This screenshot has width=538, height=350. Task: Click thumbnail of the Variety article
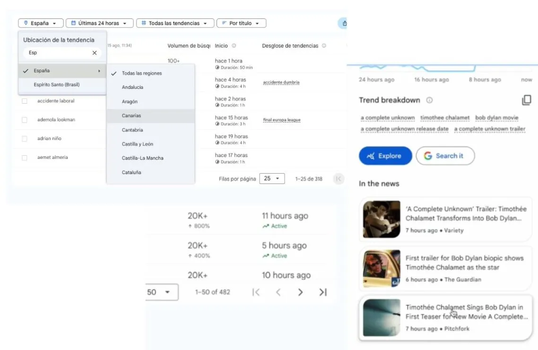382,219
